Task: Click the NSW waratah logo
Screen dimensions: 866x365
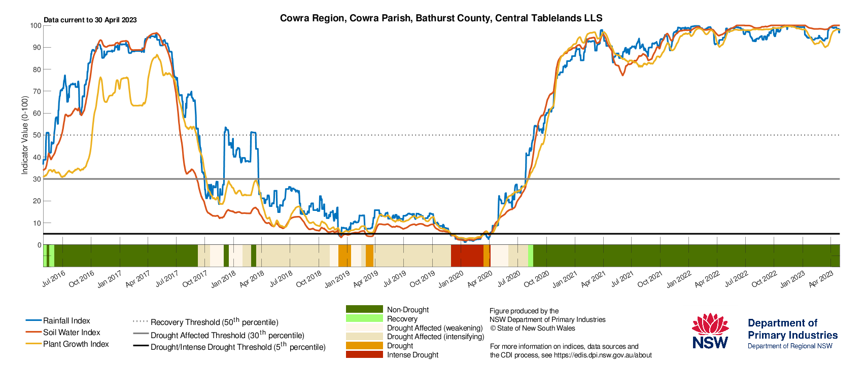Action: 710,331
